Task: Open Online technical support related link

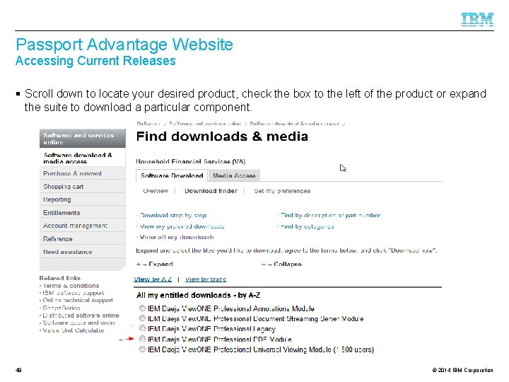Action: (x=78, y=300)
